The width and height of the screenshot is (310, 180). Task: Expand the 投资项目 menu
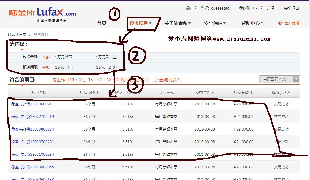tap(141, 23)
